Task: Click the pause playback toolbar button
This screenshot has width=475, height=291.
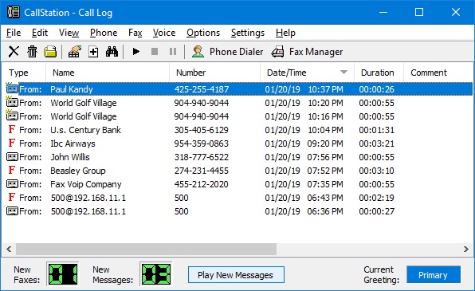Action: tap(173, 52)
